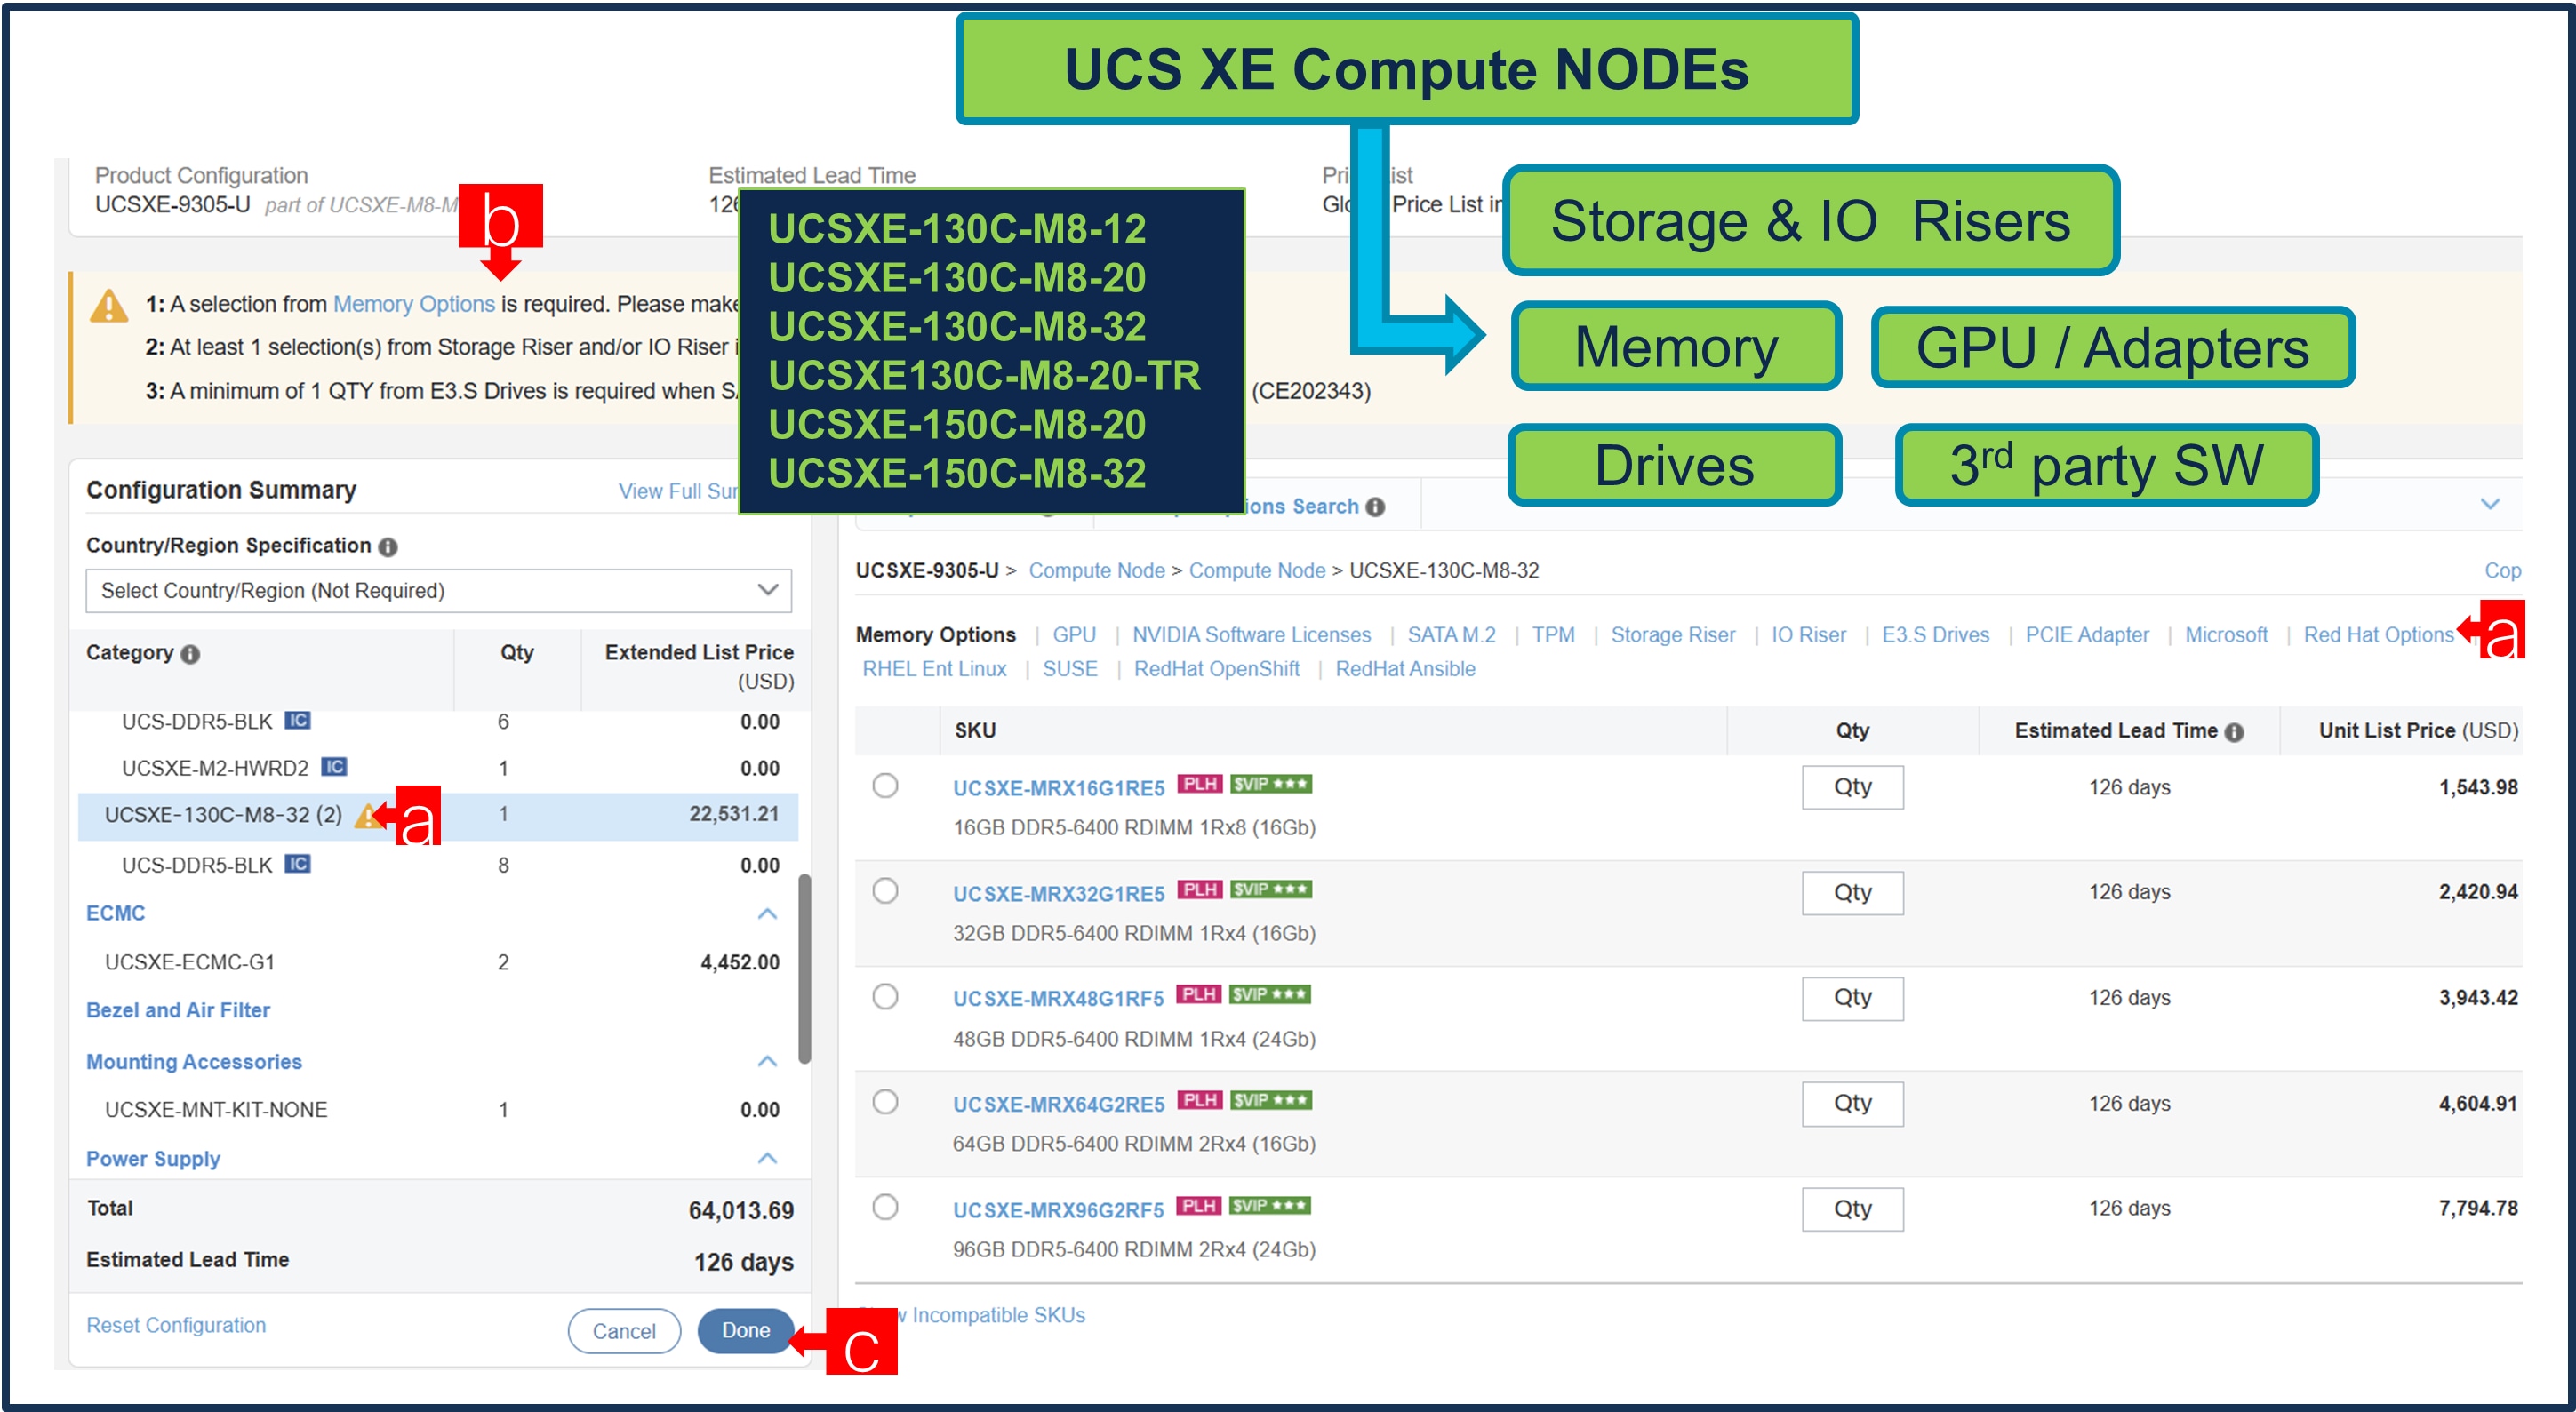Click the PLH badge on UCSXE-MRX16G1RE5
This screenshot has height=1412, width=2576.
tap(1200, 784)
